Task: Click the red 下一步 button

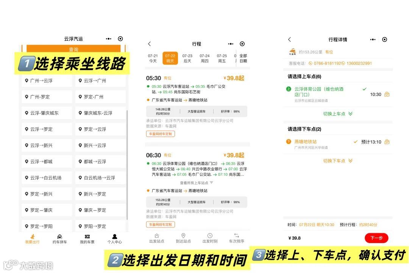Action: point(376,238)
